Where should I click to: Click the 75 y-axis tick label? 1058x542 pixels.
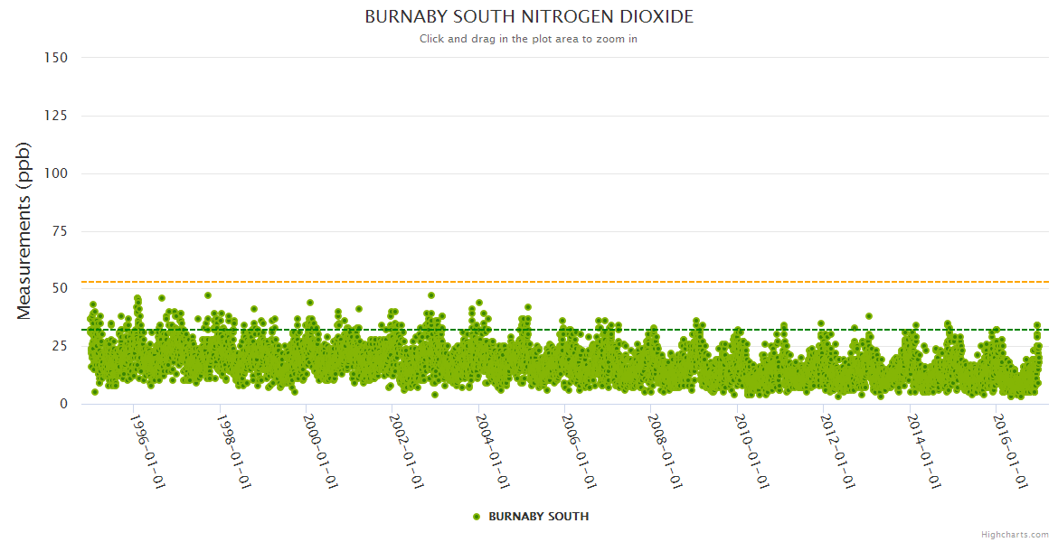(x=59, y=231)
